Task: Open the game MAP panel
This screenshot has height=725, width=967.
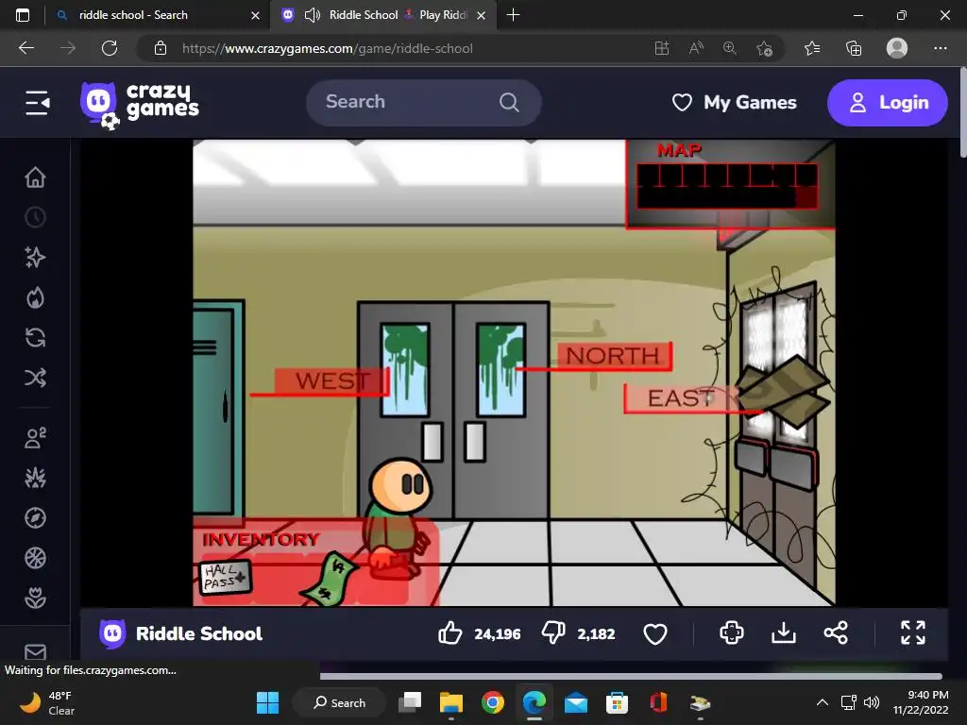Action: click(727, 186)
